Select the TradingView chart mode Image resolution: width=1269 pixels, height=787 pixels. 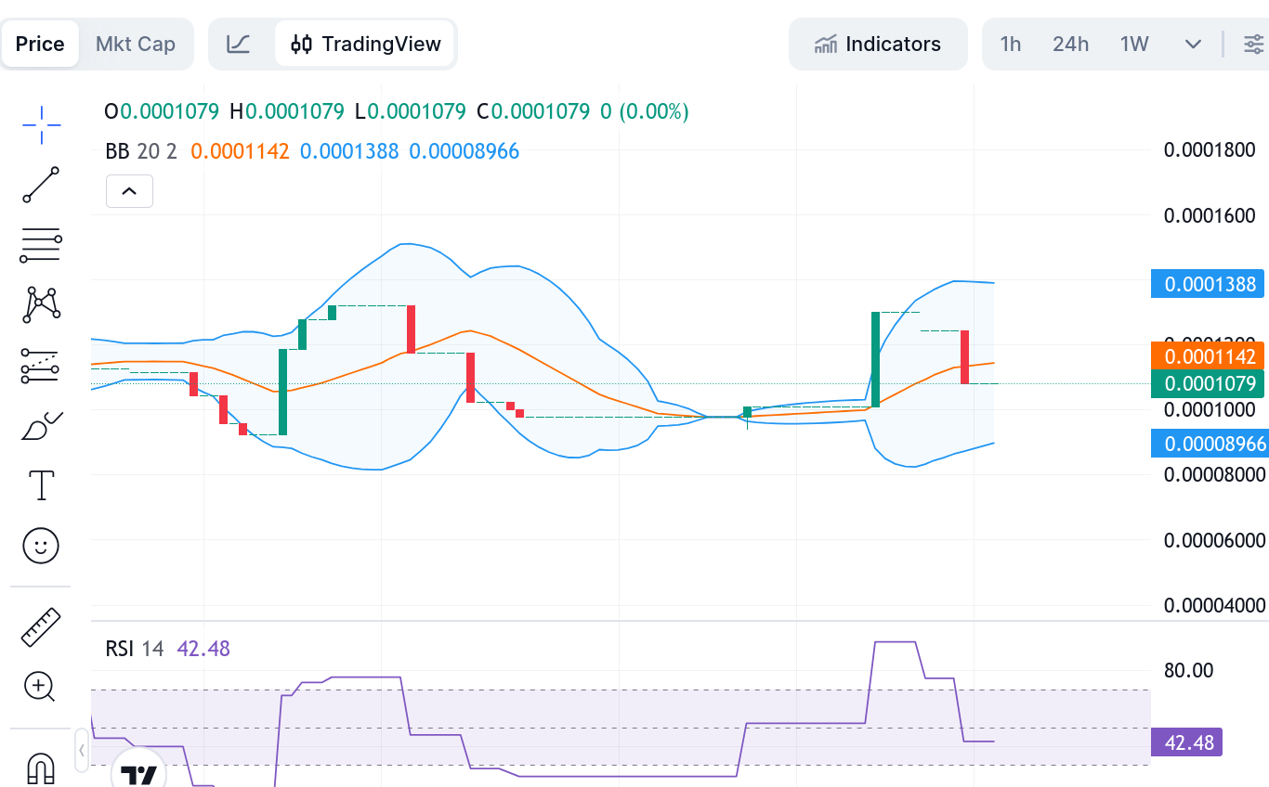(x=365, y=44)
